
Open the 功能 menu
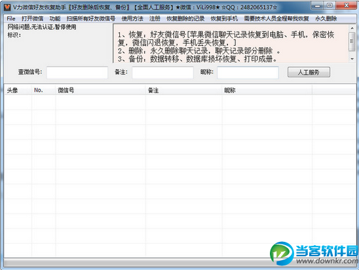[x=55, y=18]
